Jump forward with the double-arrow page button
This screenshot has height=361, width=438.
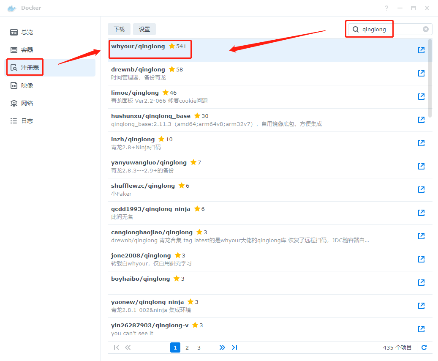coord(222,347)
